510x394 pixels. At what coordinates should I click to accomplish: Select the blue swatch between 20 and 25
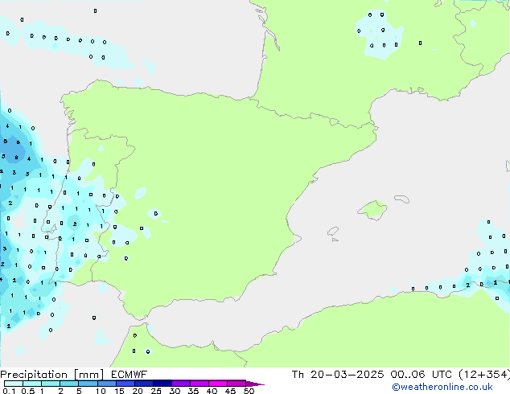pos(144,384)
